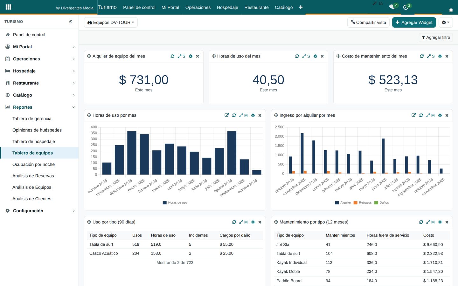Image resolution: width=458 pixels, height=286 pixels.
Task: Click the Agregar Widget button
Action: point(414,23)
